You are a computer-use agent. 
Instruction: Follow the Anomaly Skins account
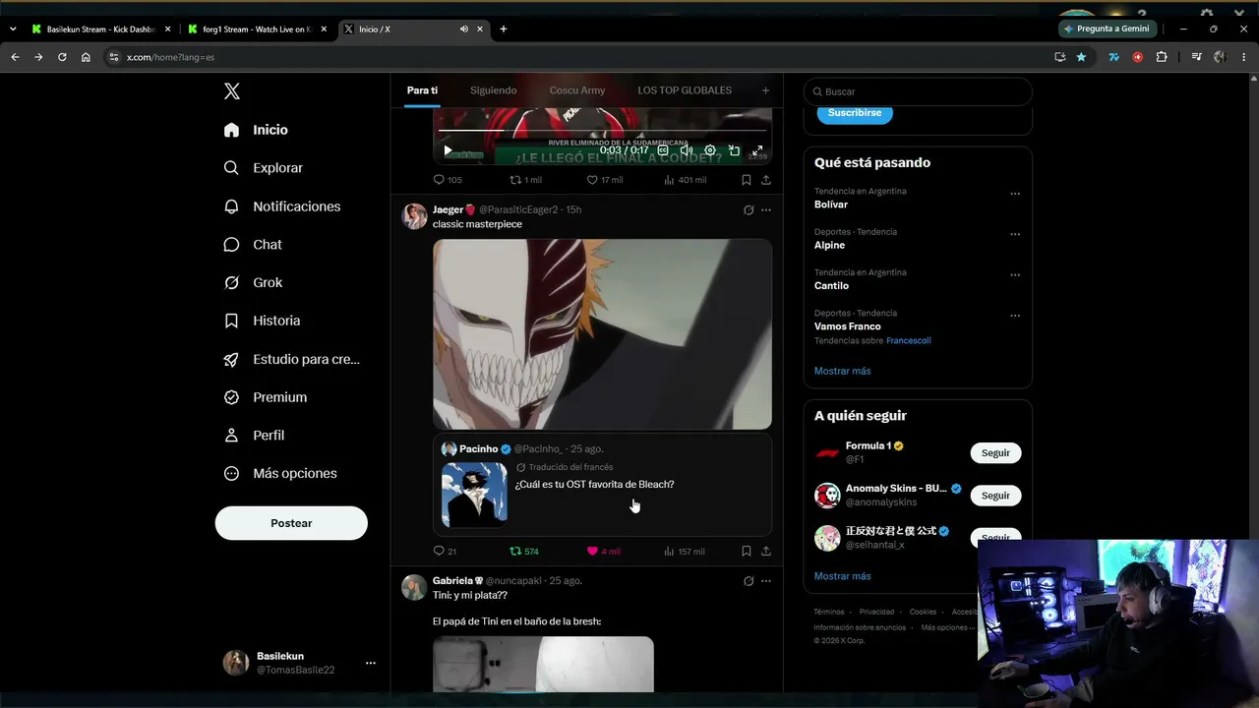point(995,496)
